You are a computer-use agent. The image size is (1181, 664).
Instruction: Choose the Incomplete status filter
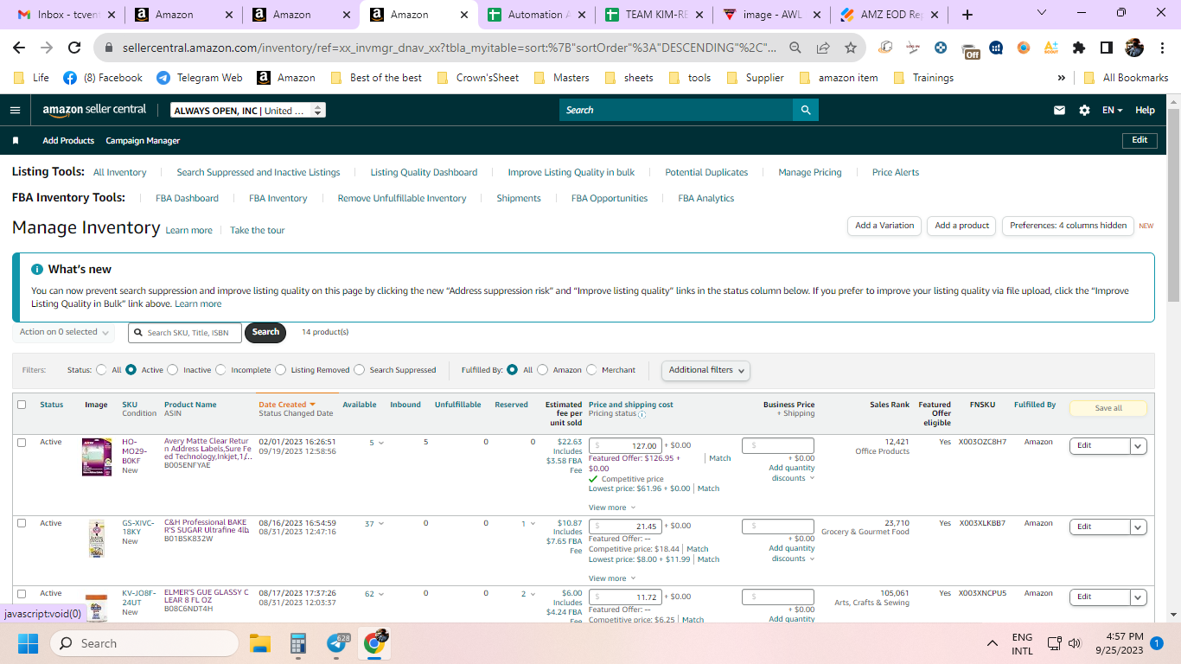click(220, 370)
